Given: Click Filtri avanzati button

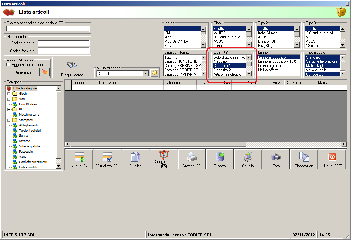Looking at the screenshot, I should pos(23,72).
